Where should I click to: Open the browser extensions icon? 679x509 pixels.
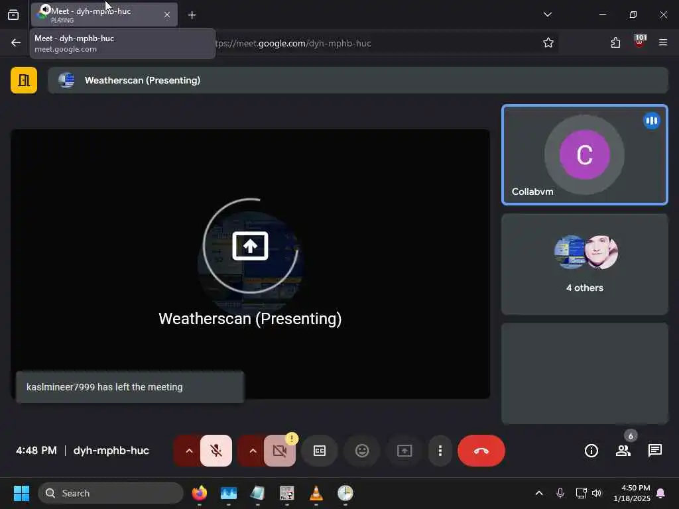pyautogui.click(x=615, y=42)
